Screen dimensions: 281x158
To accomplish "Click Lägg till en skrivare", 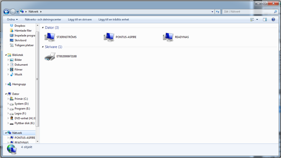I will coord(80,20).
